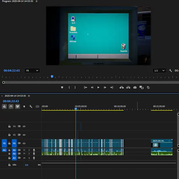Mute track A3
Screen dimensions: 179x179
tap(24, 158)
